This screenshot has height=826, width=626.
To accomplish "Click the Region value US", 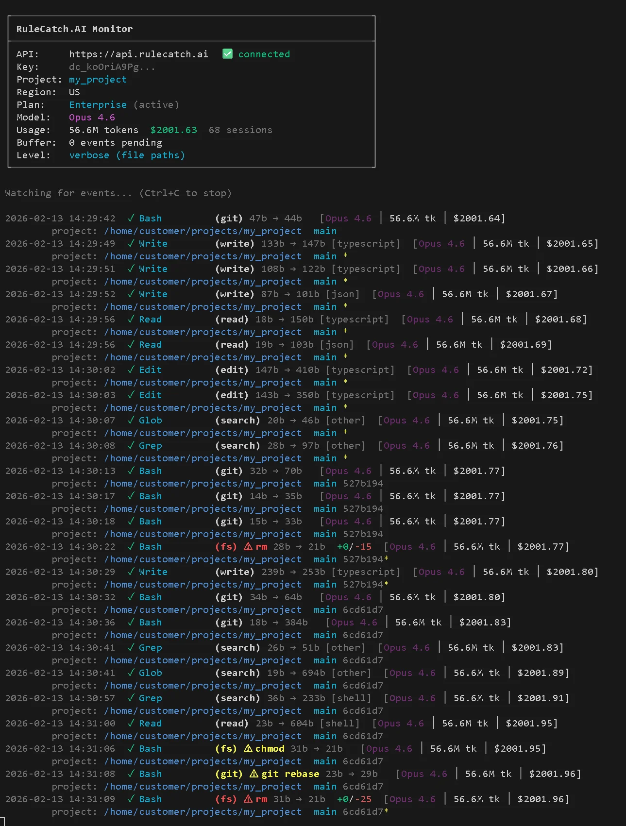I will tap(74, 92).
